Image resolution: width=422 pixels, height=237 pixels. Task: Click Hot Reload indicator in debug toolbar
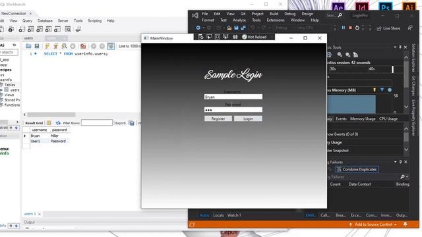click(x=254, y=37)
